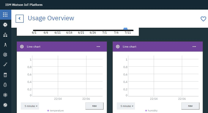The width and height of the screenshot is (208, 113).
Task: Open the compass Extensions icon in sidebar
Action: coord(5,105)
